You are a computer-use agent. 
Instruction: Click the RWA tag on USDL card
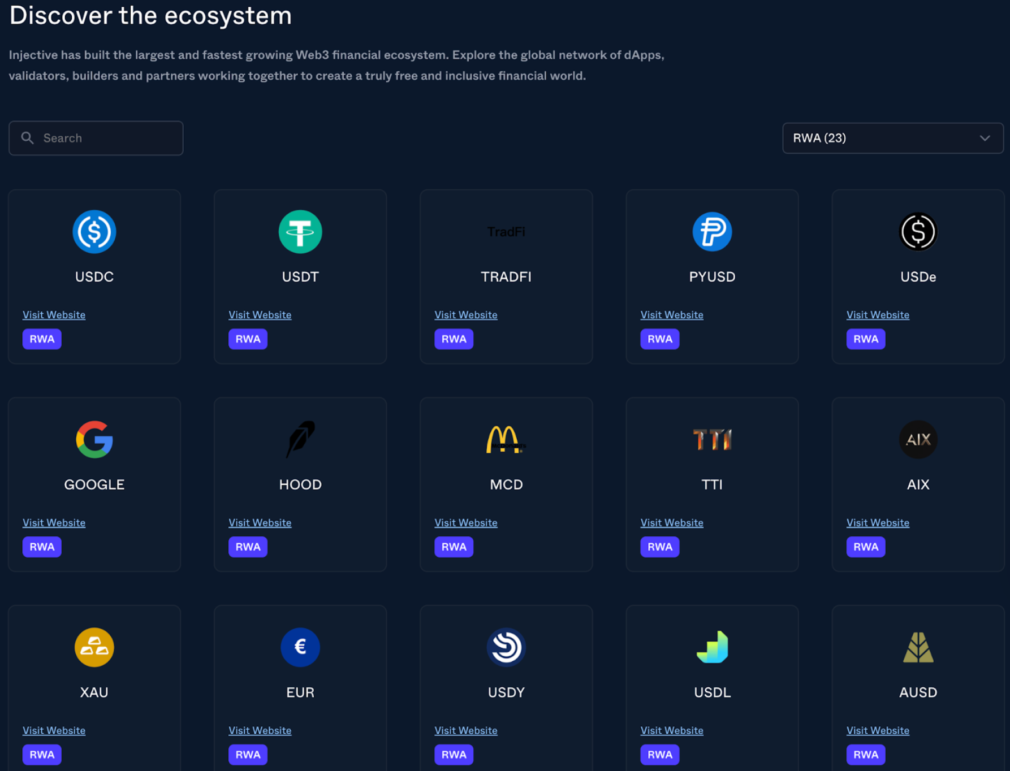coord(659,755)
